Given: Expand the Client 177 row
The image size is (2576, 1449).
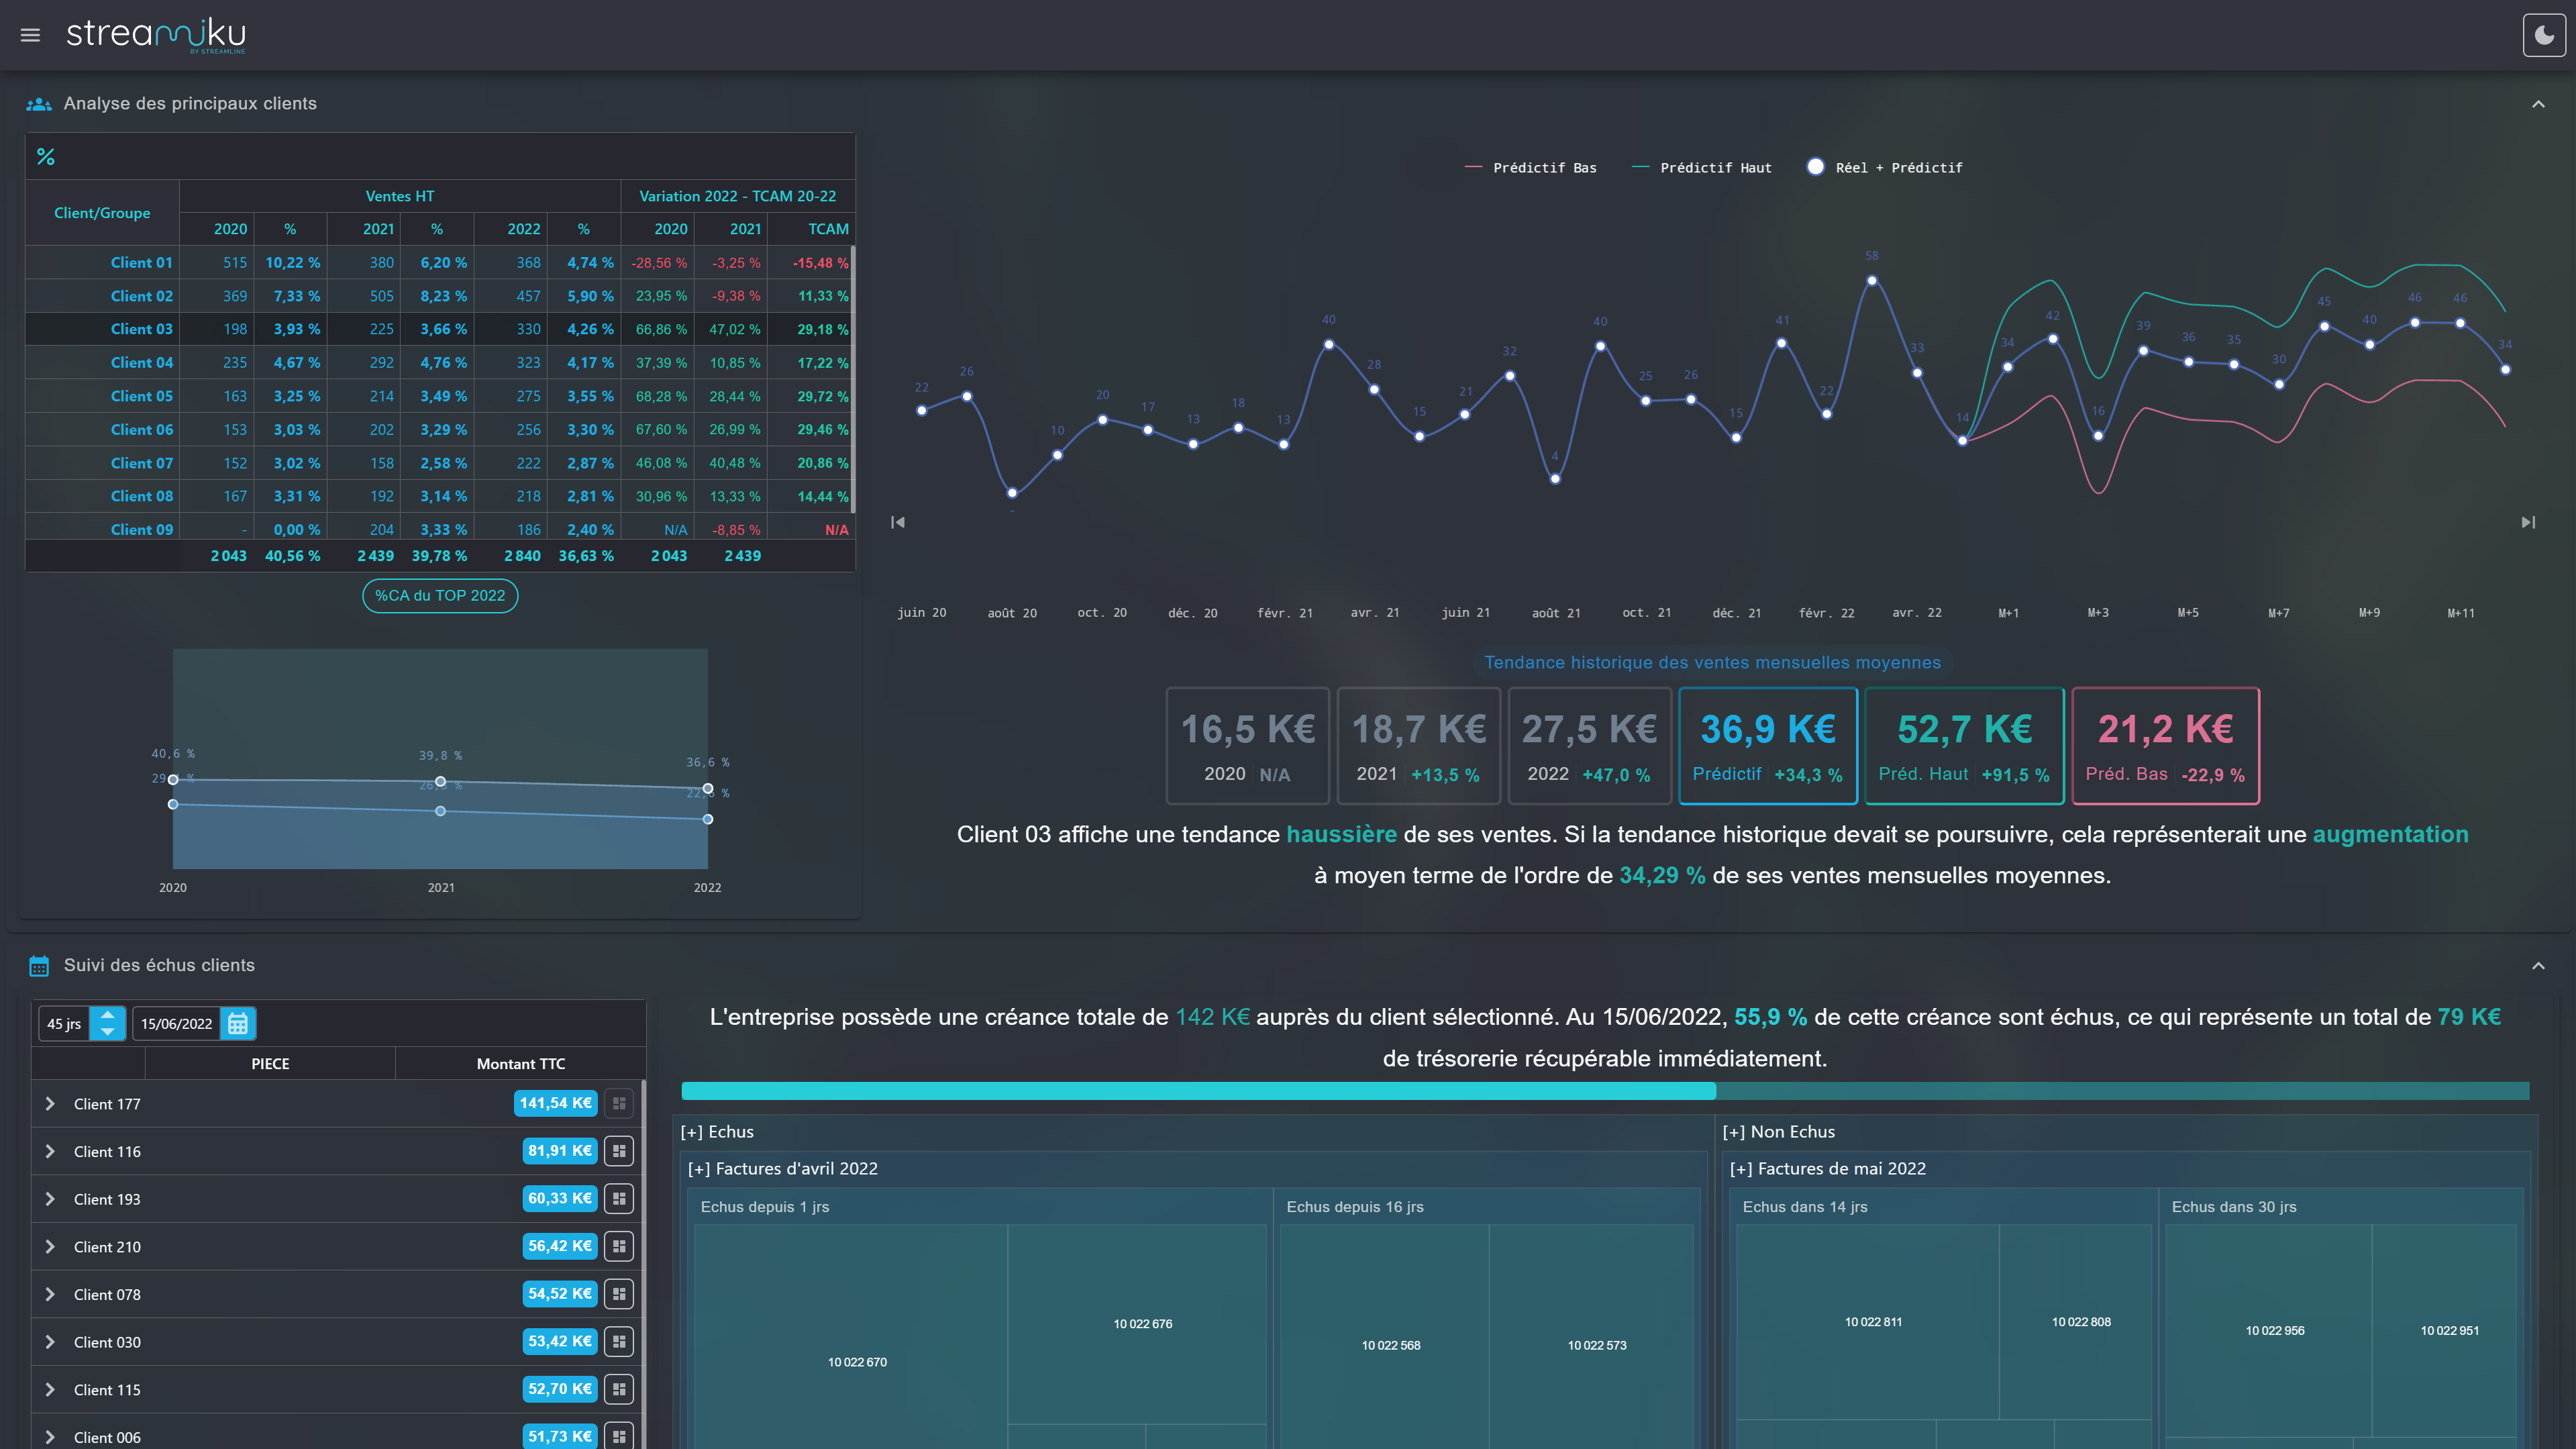Looking at the screenshot, I should 50,1104.
